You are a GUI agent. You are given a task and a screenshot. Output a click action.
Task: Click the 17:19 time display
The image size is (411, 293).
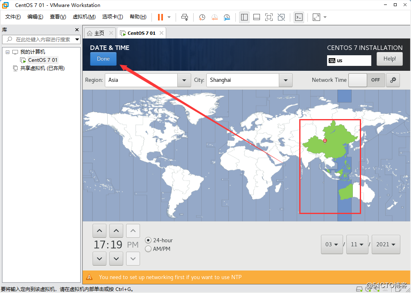(108, 245)
